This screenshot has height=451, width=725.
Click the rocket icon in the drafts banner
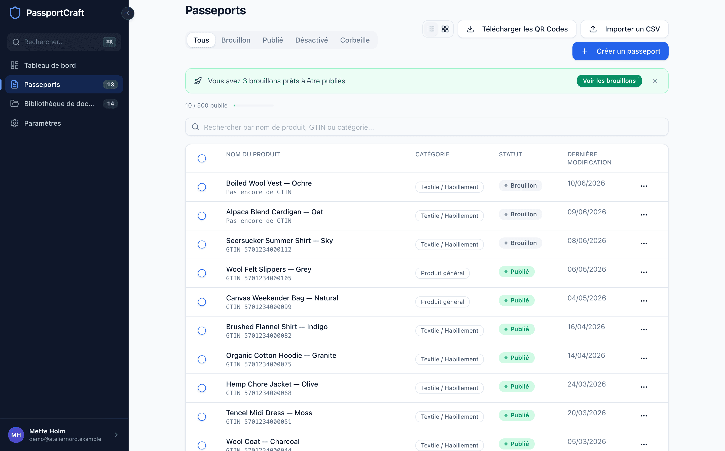tap(198, 81)
